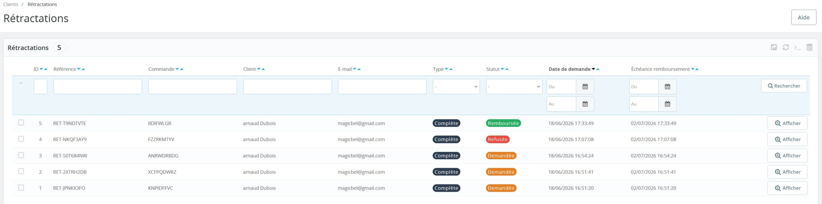Click date 18/06/2026 17:33:49
Image resolution: width=822 pixels, height=204 pixels.
click(x=571, y=123)
